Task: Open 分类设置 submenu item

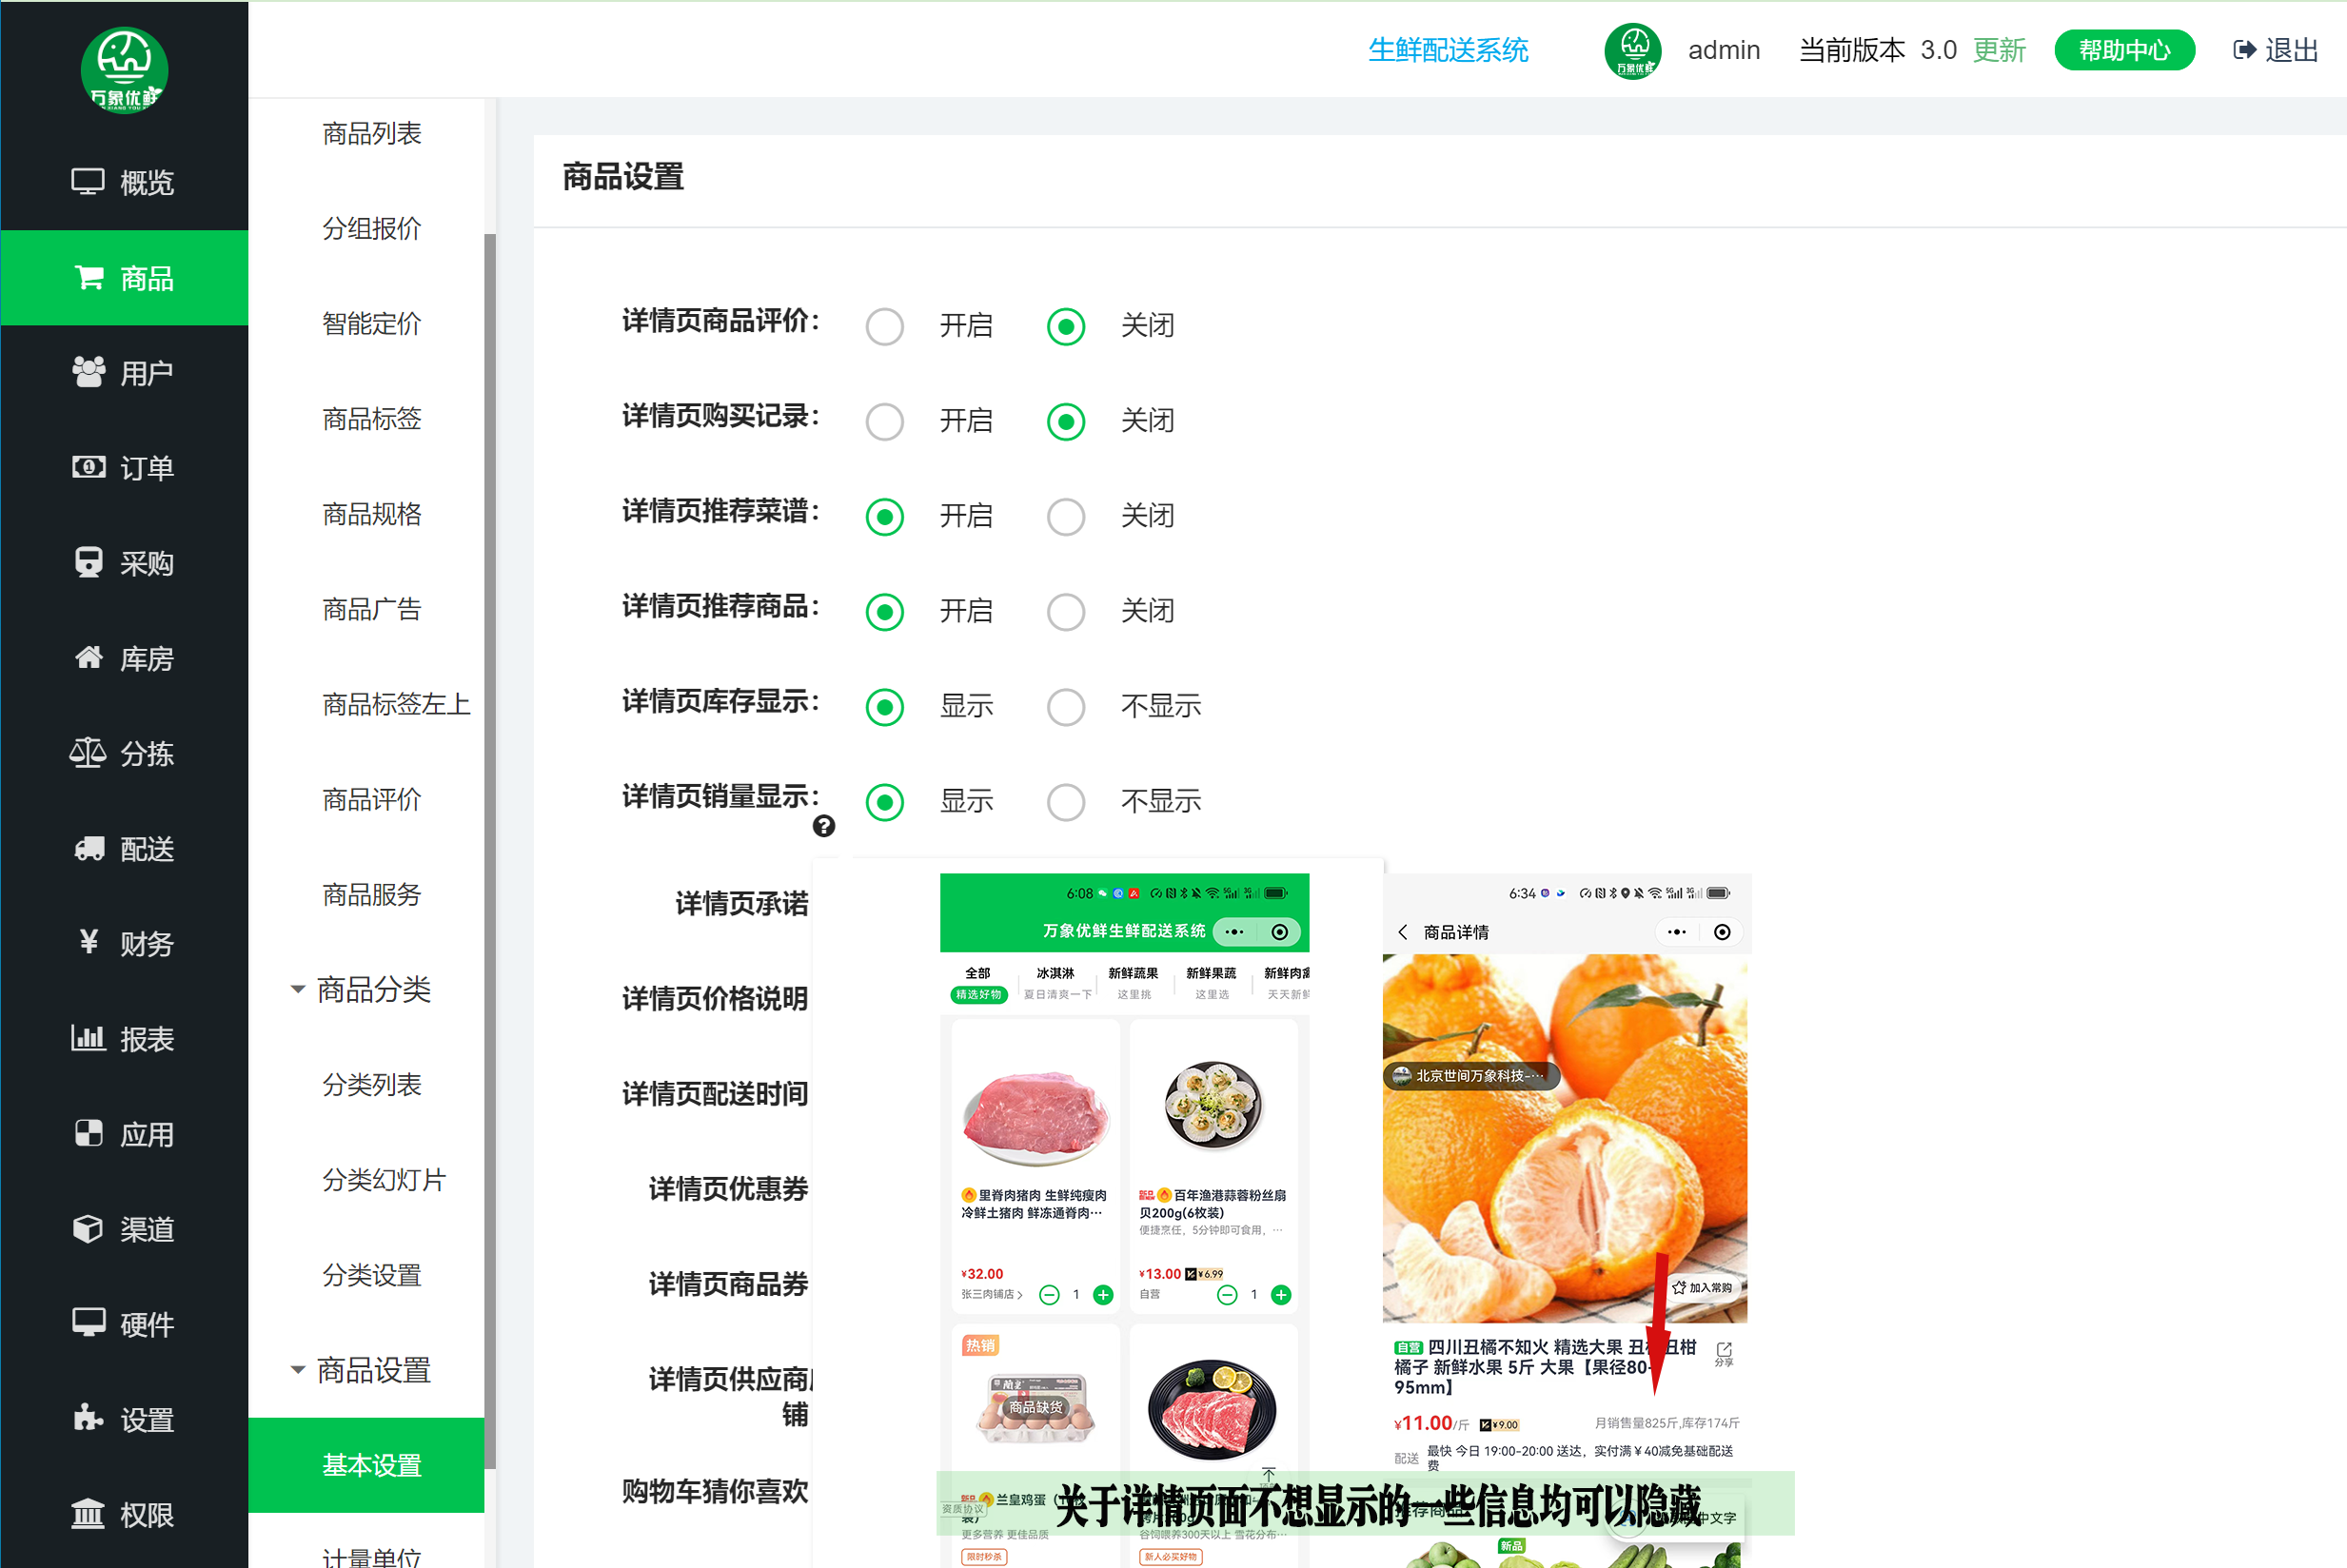Action: (x=371, y=1275)
